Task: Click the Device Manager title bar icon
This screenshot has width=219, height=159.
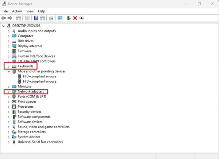Action: [4, 4]
